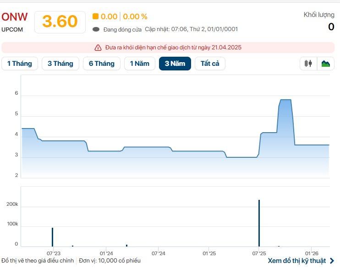Click the warning triangle icon
The height and width of the screenshot is (268, 340).
pyautogui.click(x=98, y=48)
